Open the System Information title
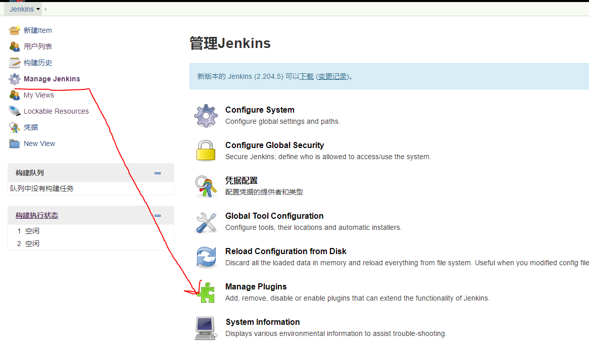This screenshot has width=589, height=342. pos(263,322)
